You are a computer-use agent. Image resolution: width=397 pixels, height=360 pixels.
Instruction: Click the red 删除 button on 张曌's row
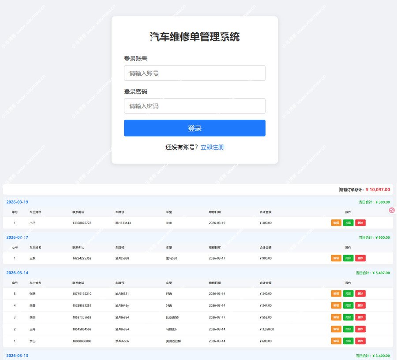coord(360,293)
